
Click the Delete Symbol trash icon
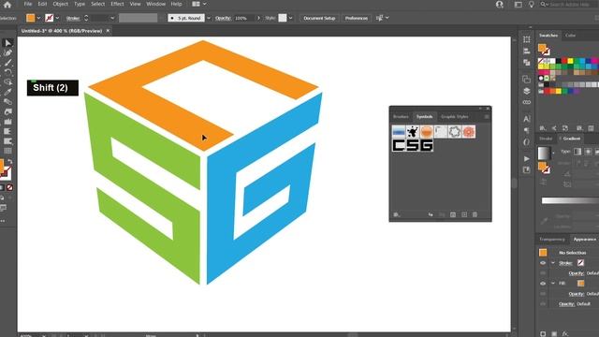[475, 214]
